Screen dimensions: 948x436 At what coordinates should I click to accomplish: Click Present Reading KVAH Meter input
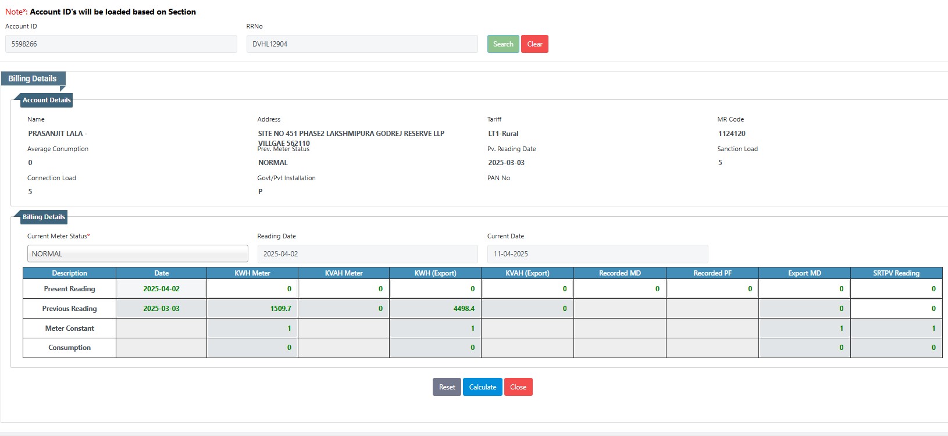point(344,289)
